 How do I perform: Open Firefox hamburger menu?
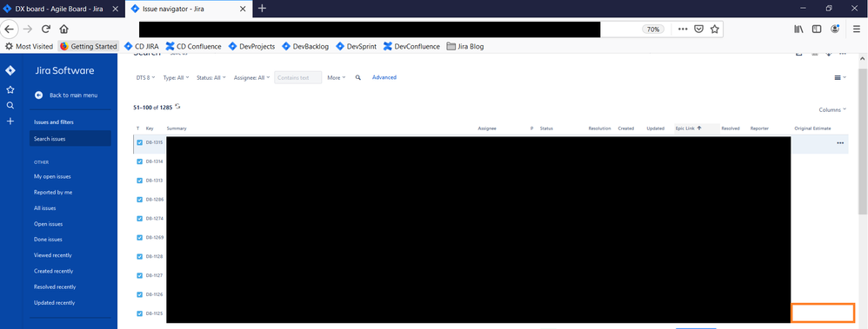(857, 30)
